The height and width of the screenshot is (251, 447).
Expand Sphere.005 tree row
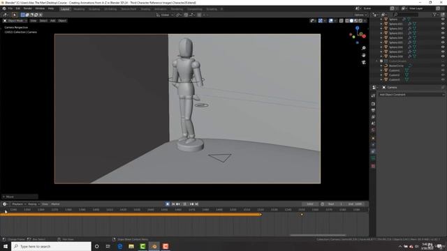381,43
